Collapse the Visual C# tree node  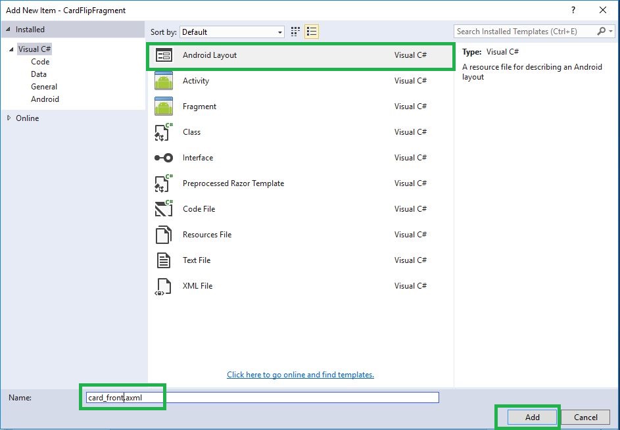point(11,49)
